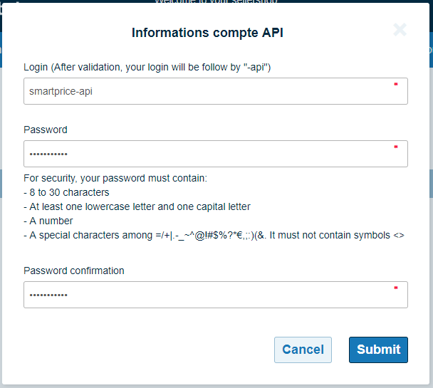Click the Password label above the field
Screen dimensions: 433x388
click(46, 130)
